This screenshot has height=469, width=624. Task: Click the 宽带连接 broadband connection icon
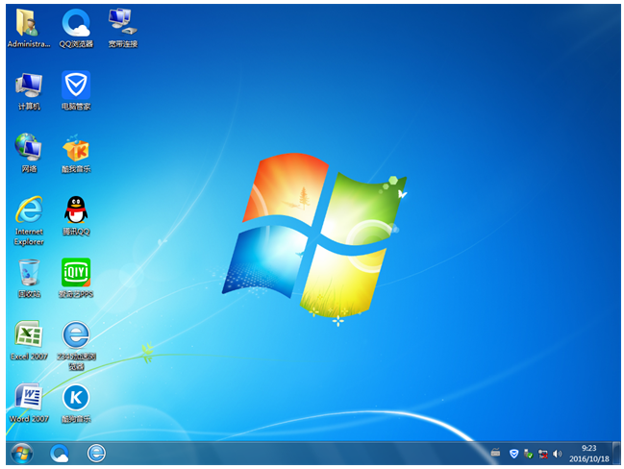[122, 23]
